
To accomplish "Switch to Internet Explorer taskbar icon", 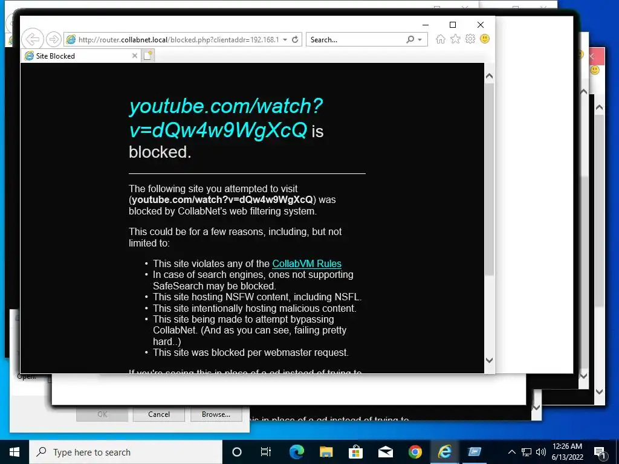I will tap(444, 452).
